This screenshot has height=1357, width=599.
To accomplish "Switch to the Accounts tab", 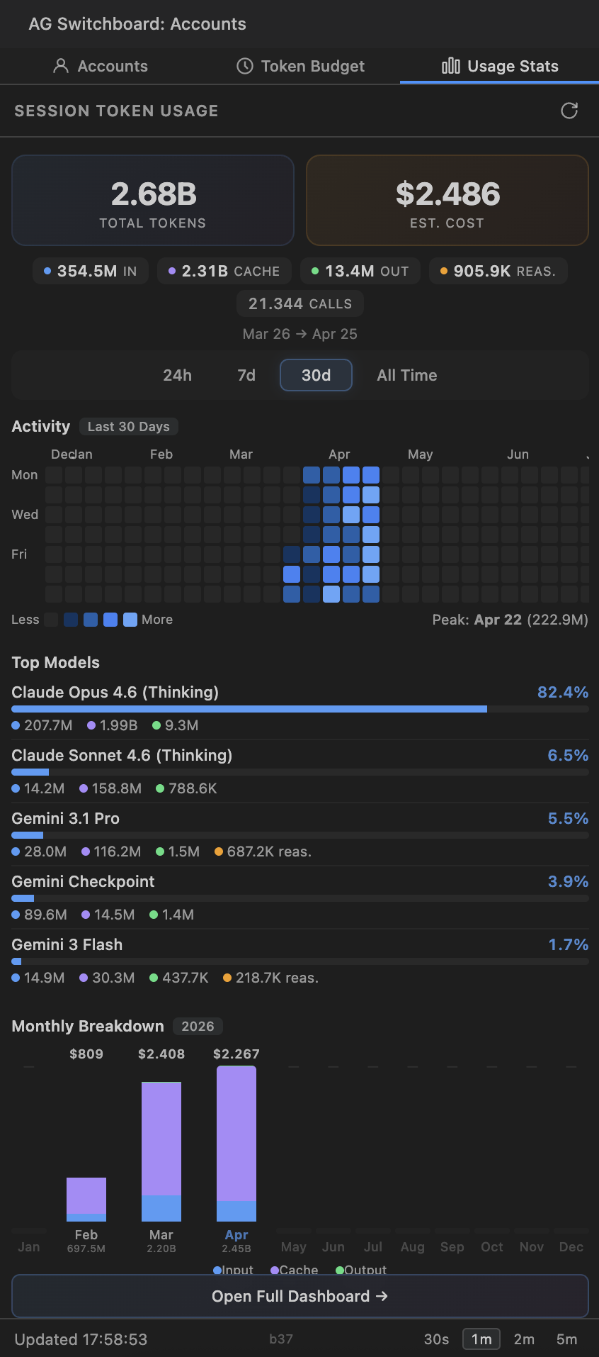I will point(101,66).
